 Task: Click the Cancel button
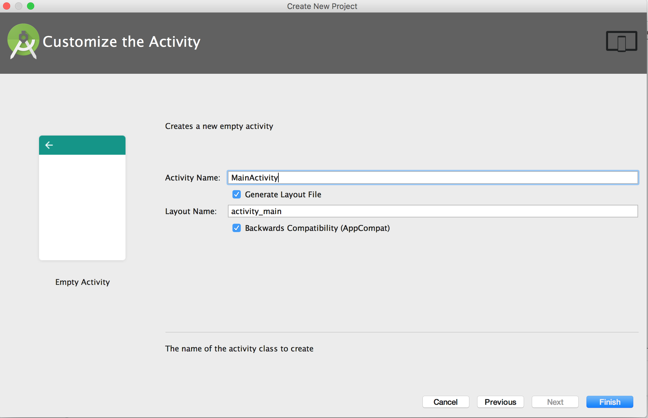pos(446,402)
